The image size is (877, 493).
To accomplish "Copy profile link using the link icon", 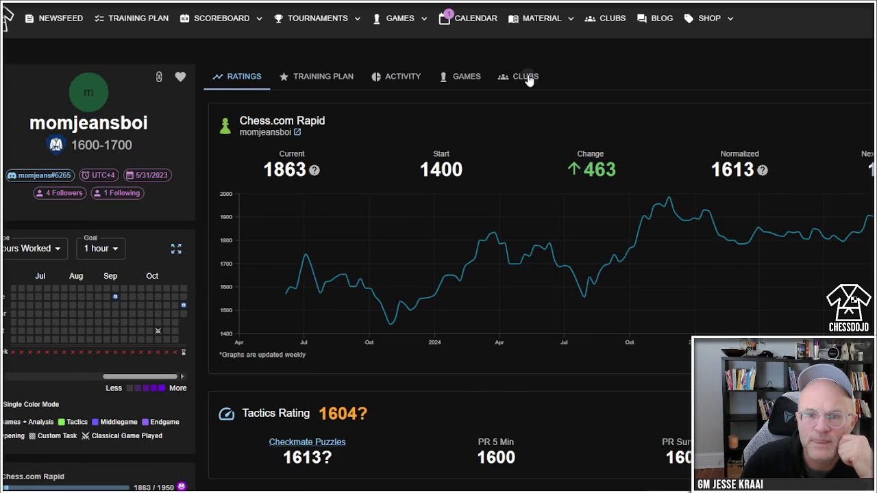I will tap(159, 77).
